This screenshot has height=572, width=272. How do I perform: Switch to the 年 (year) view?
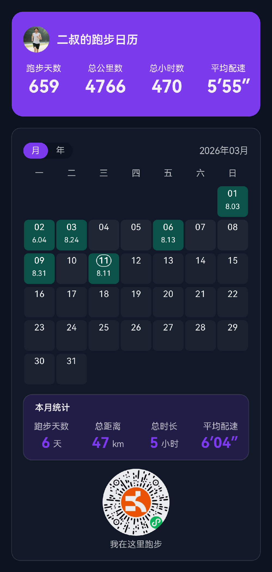[60, 151]
